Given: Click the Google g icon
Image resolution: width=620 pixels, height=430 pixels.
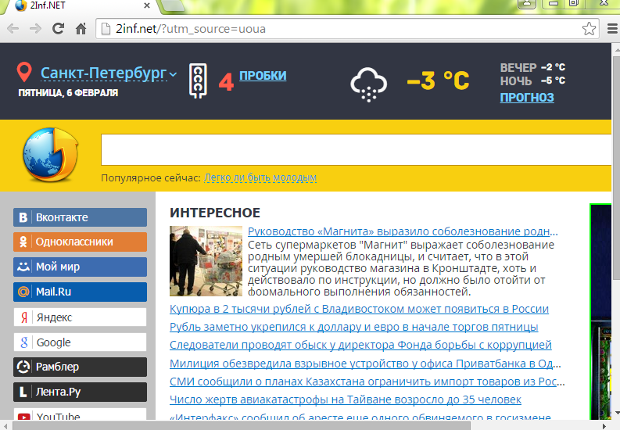Looking at the screenshot, I should [x=23, y=342].
